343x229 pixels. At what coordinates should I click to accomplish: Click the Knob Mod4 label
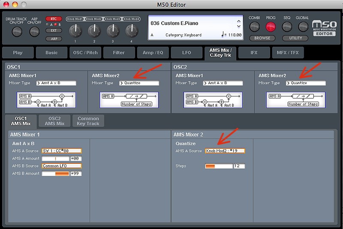tap(131, 19)
